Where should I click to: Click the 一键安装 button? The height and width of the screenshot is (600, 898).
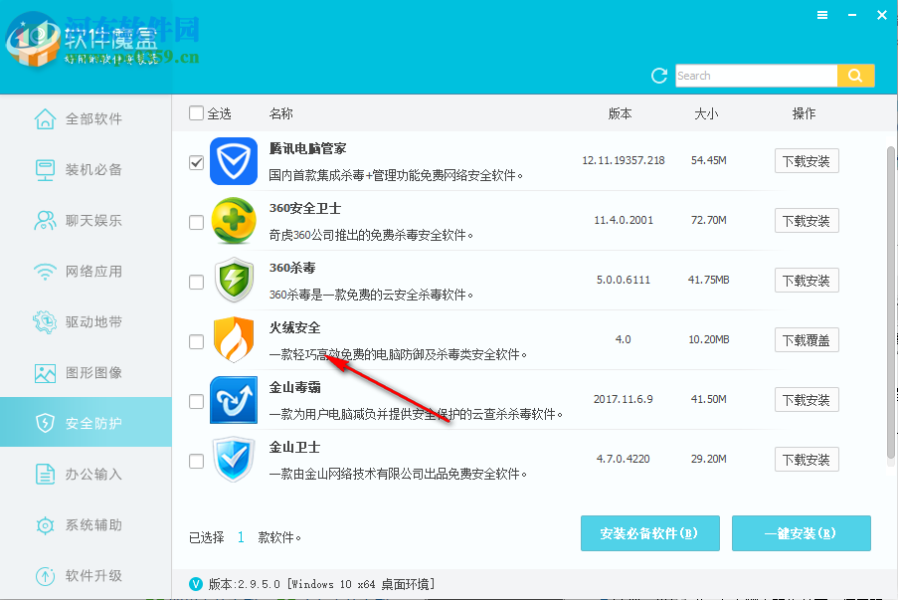click(801, 533)
